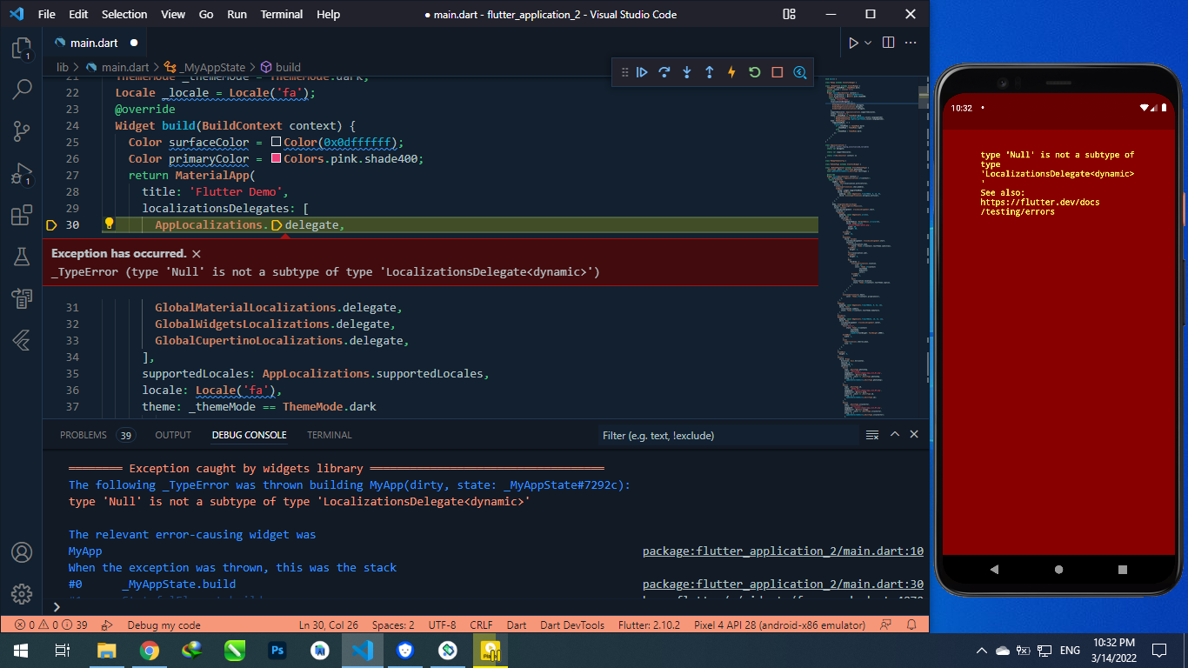
Task: Split the editor right
Action: (x=888, y=43)
